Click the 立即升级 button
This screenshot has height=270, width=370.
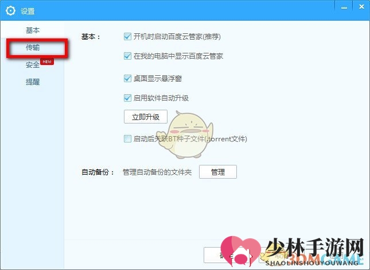click(x=146, y=117)
